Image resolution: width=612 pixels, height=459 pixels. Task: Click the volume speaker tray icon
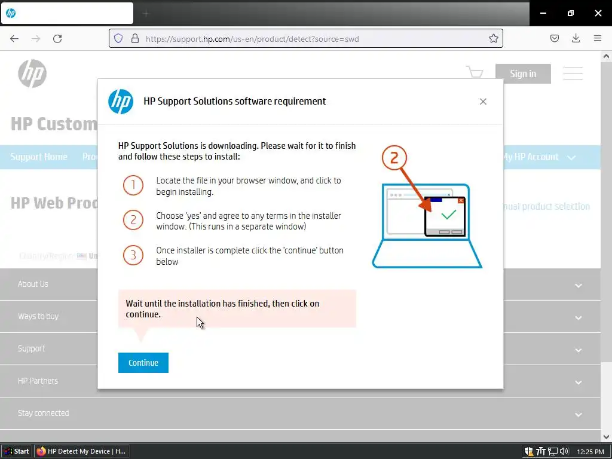click(x=564, y=452)
